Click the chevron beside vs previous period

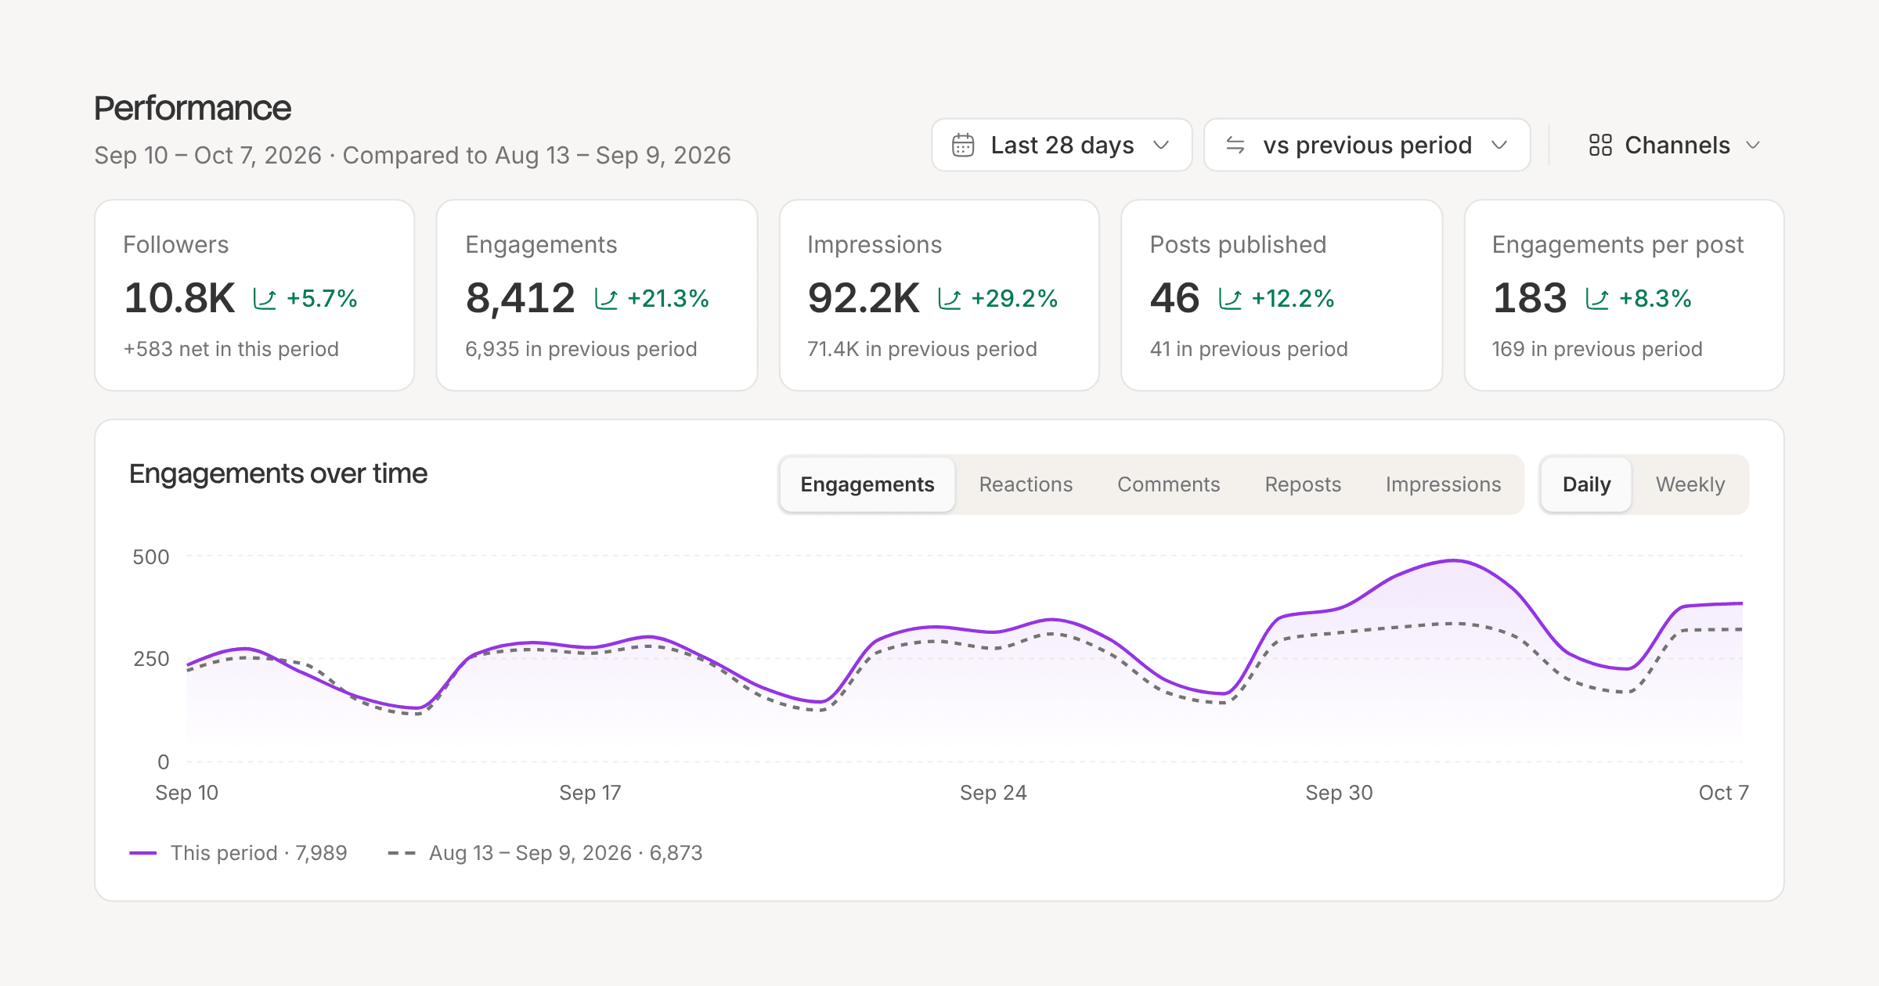1500,146
